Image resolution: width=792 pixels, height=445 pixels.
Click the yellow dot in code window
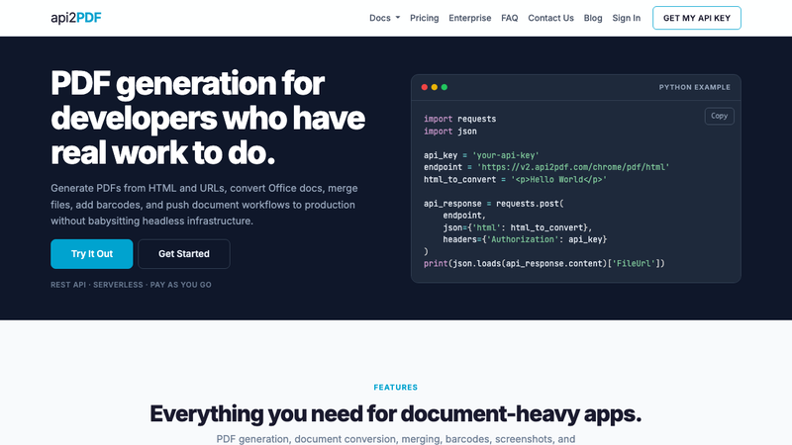point(435,87)
